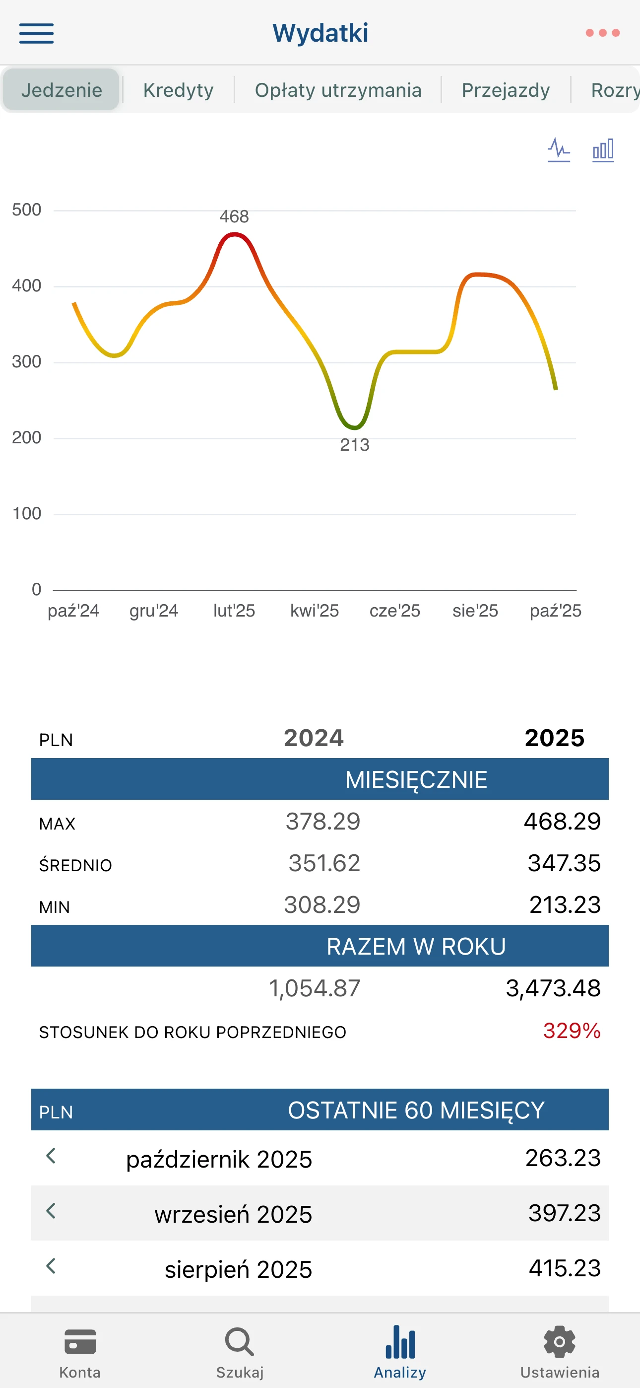Select the 2025 year column header
Viewport: 640px width, 1388px height.
coord(554,738)
